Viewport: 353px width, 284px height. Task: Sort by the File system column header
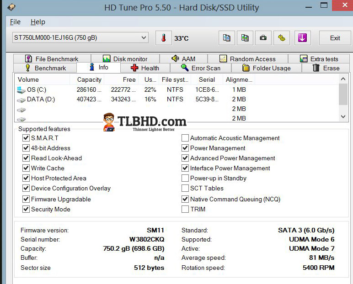175,79
